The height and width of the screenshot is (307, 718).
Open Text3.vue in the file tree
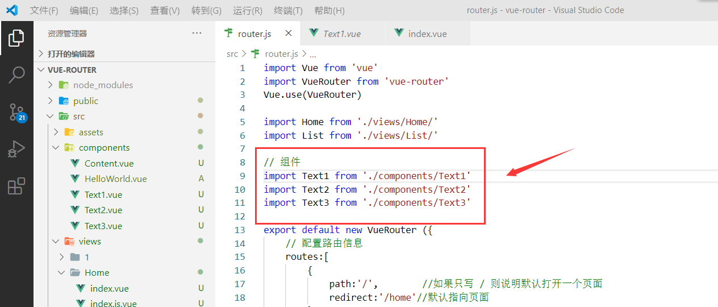click(103, 226)
